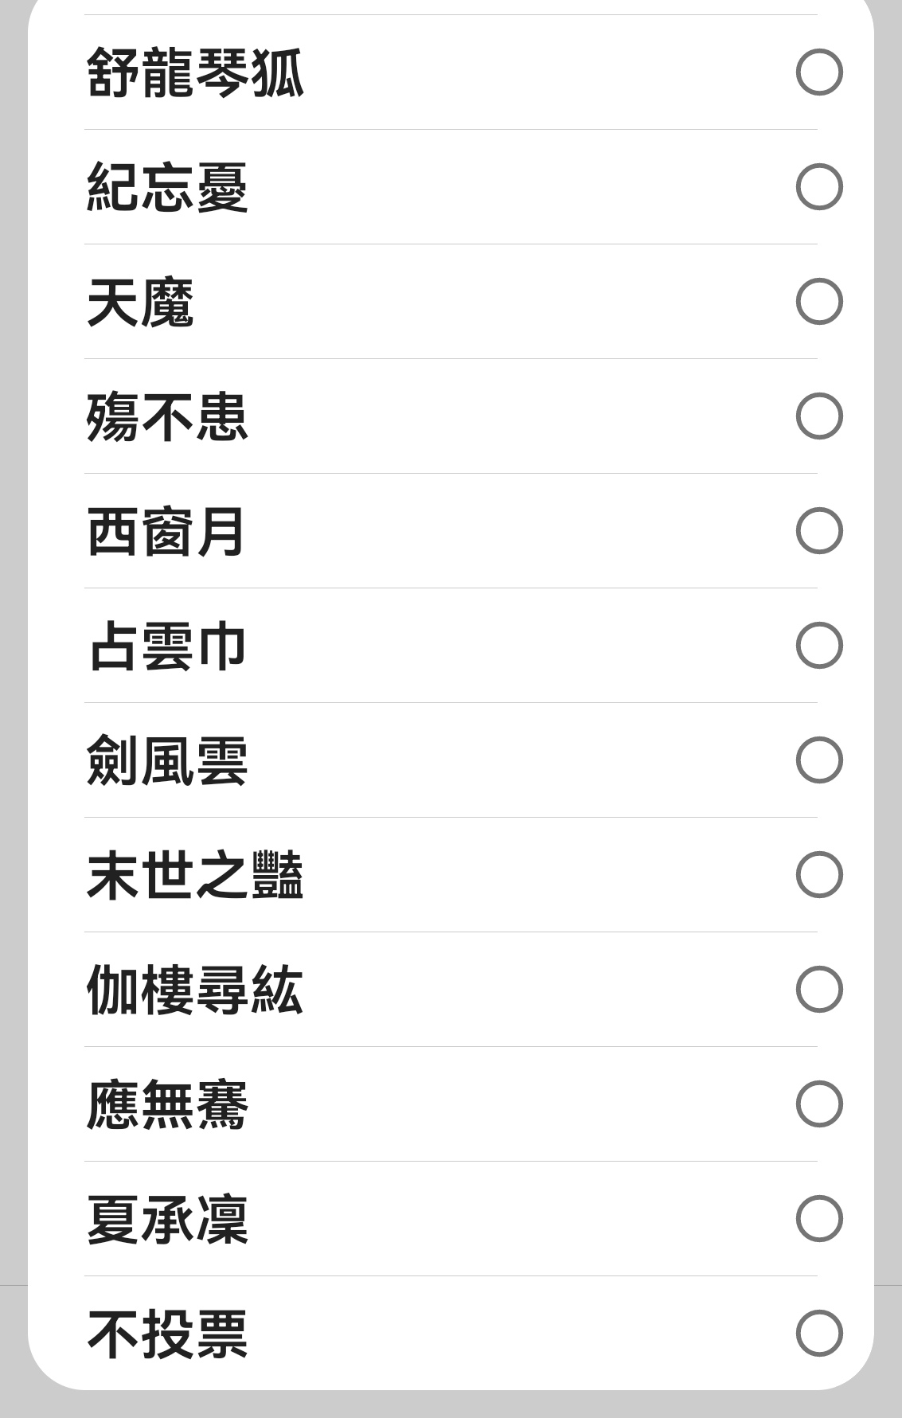Screen dimensions: 902x1418
Task: Pick the 西窗月 radio button
Action: pos(819,531)
